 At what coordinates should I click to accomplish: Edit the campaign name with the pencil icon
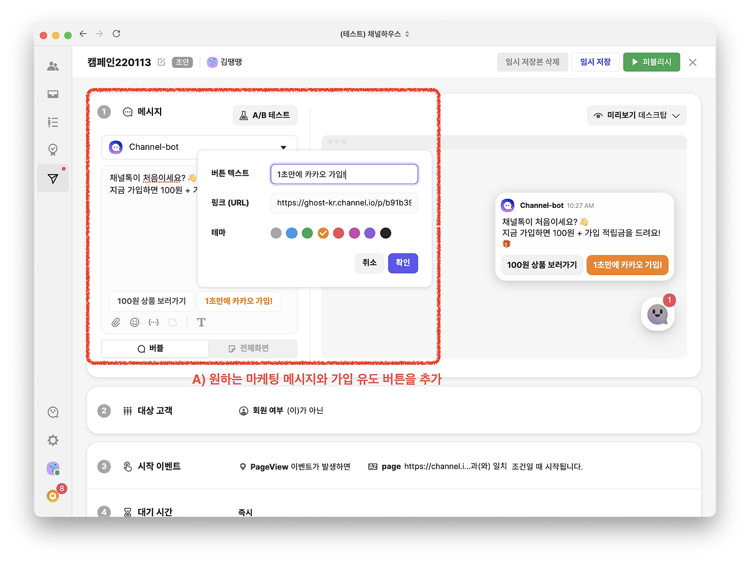162,62
